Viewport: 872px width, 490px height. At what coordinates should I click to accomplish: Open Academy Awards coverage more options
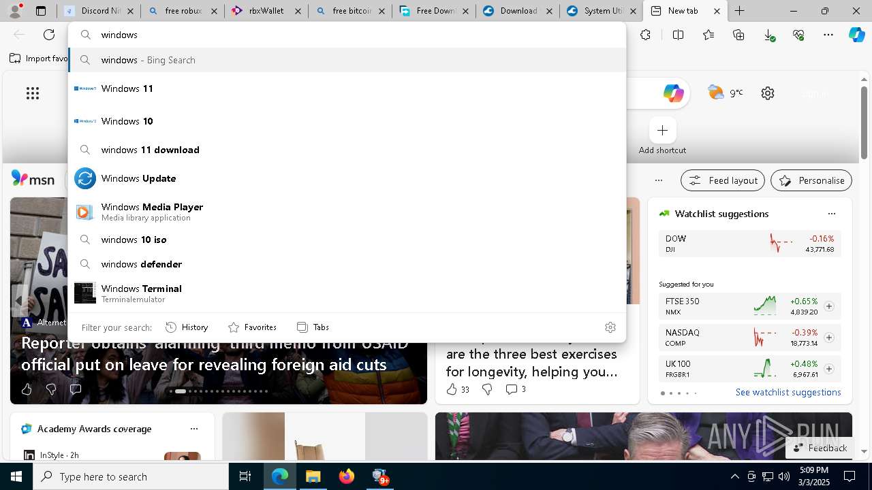click(x=194, y=429)
